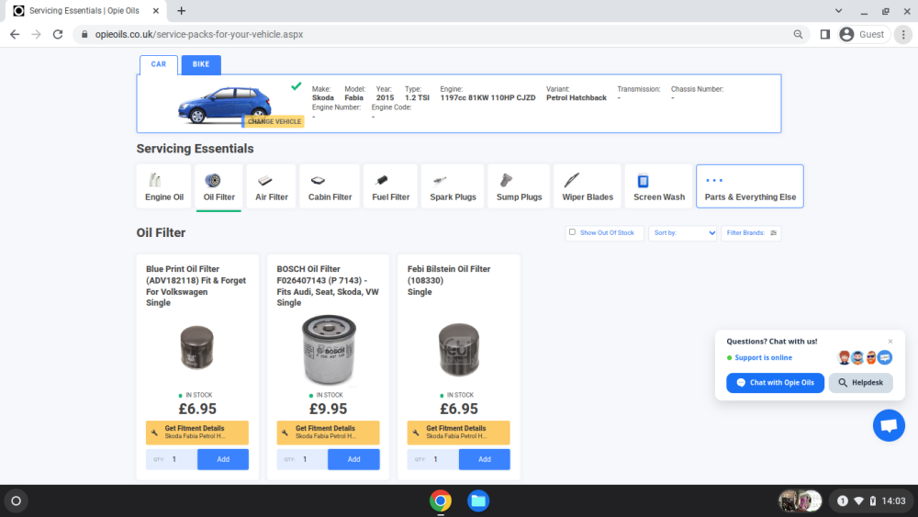Get Fitment Details for Febi Bilstein filter
Image resolution: width=918 pixels, height=517 pixels.
(x=458, y=433)
